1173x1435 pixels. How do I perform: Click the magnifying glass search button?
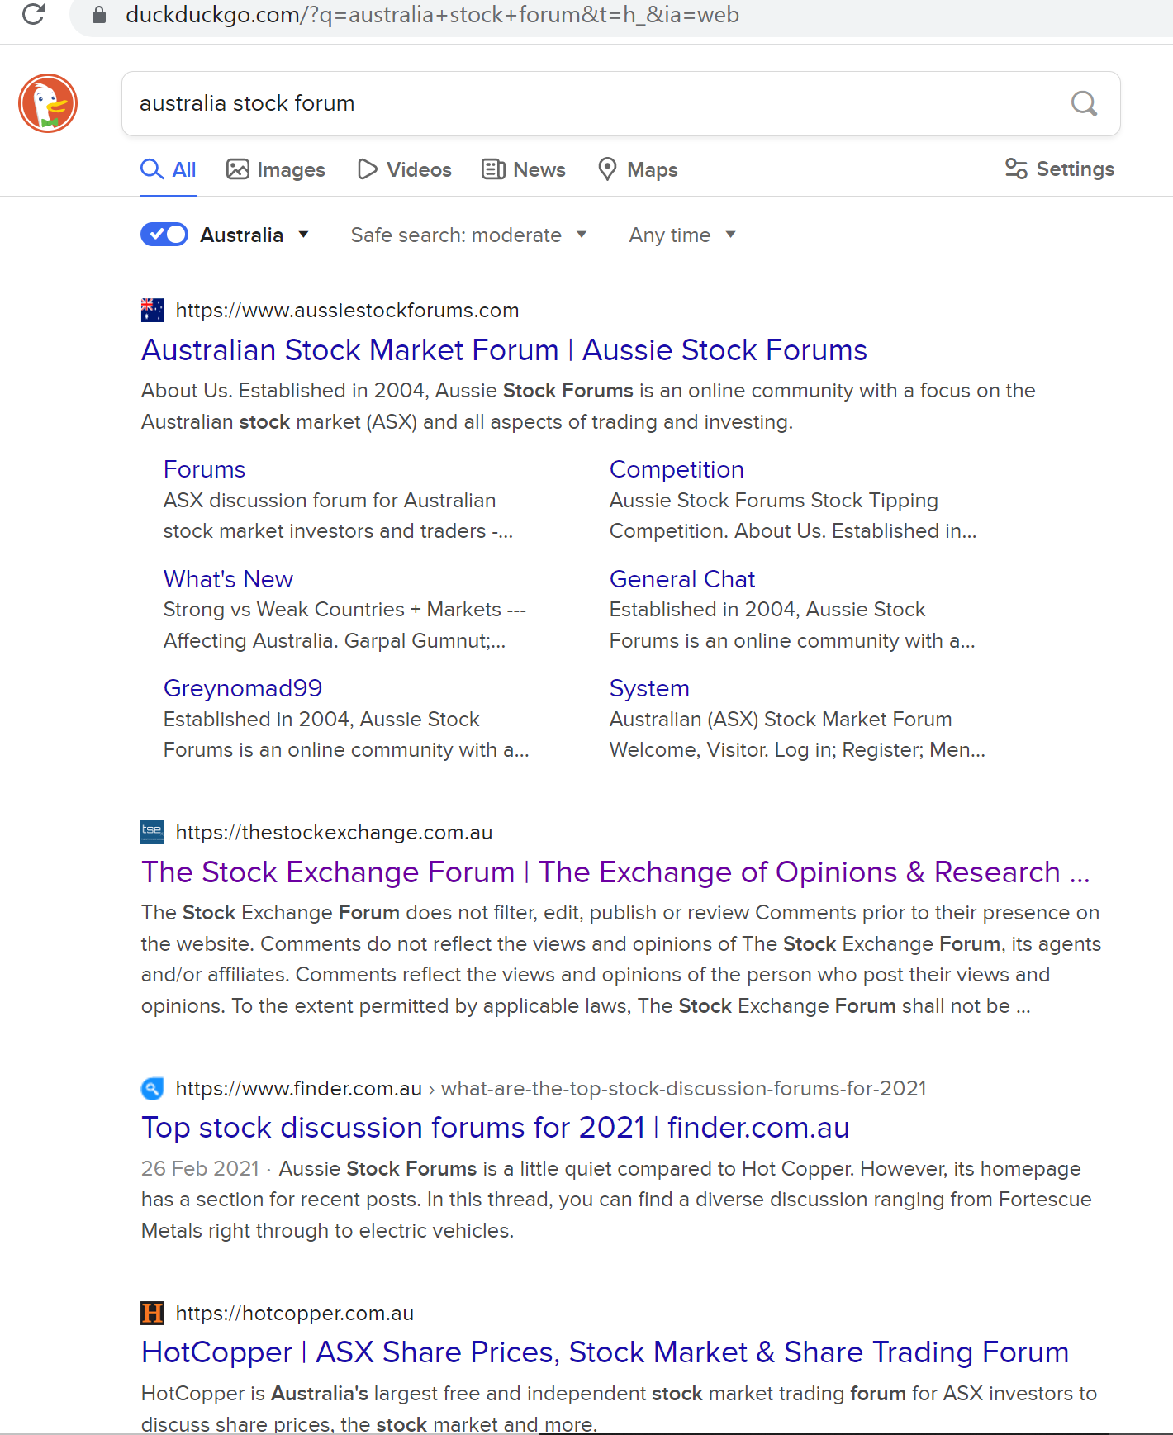1084,103
